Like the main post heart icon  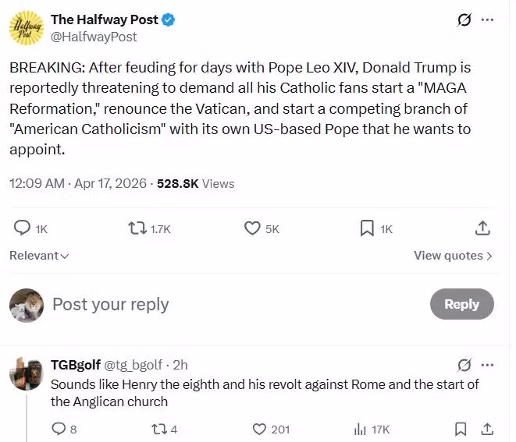pos(252,228)
